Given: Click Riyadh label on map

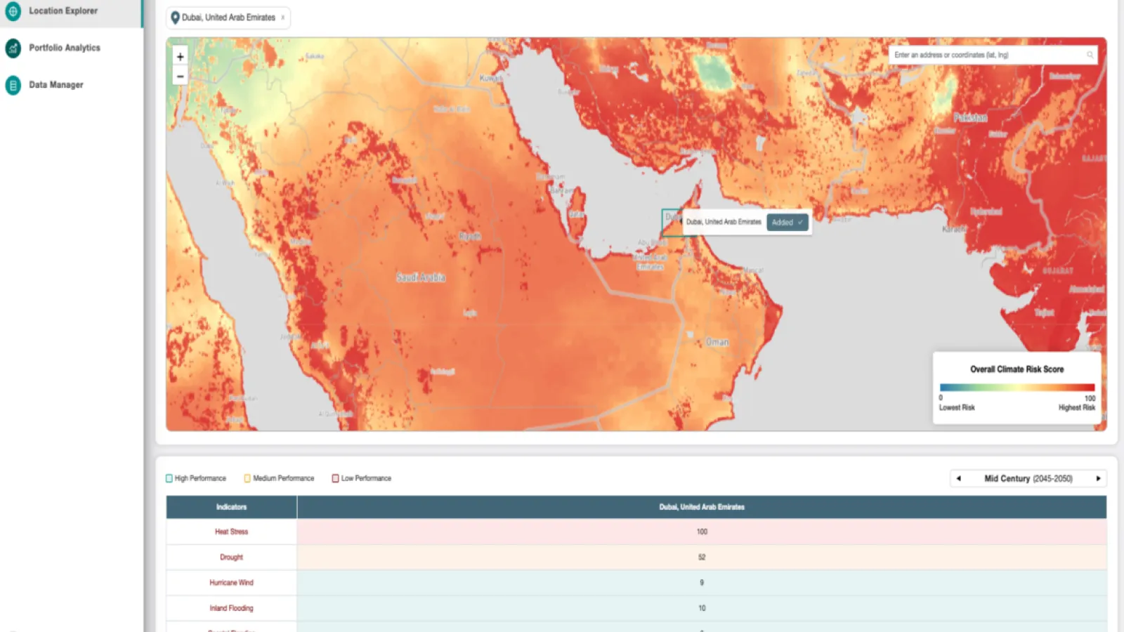Looking at the screenshot, I should [x=470, y=237].
